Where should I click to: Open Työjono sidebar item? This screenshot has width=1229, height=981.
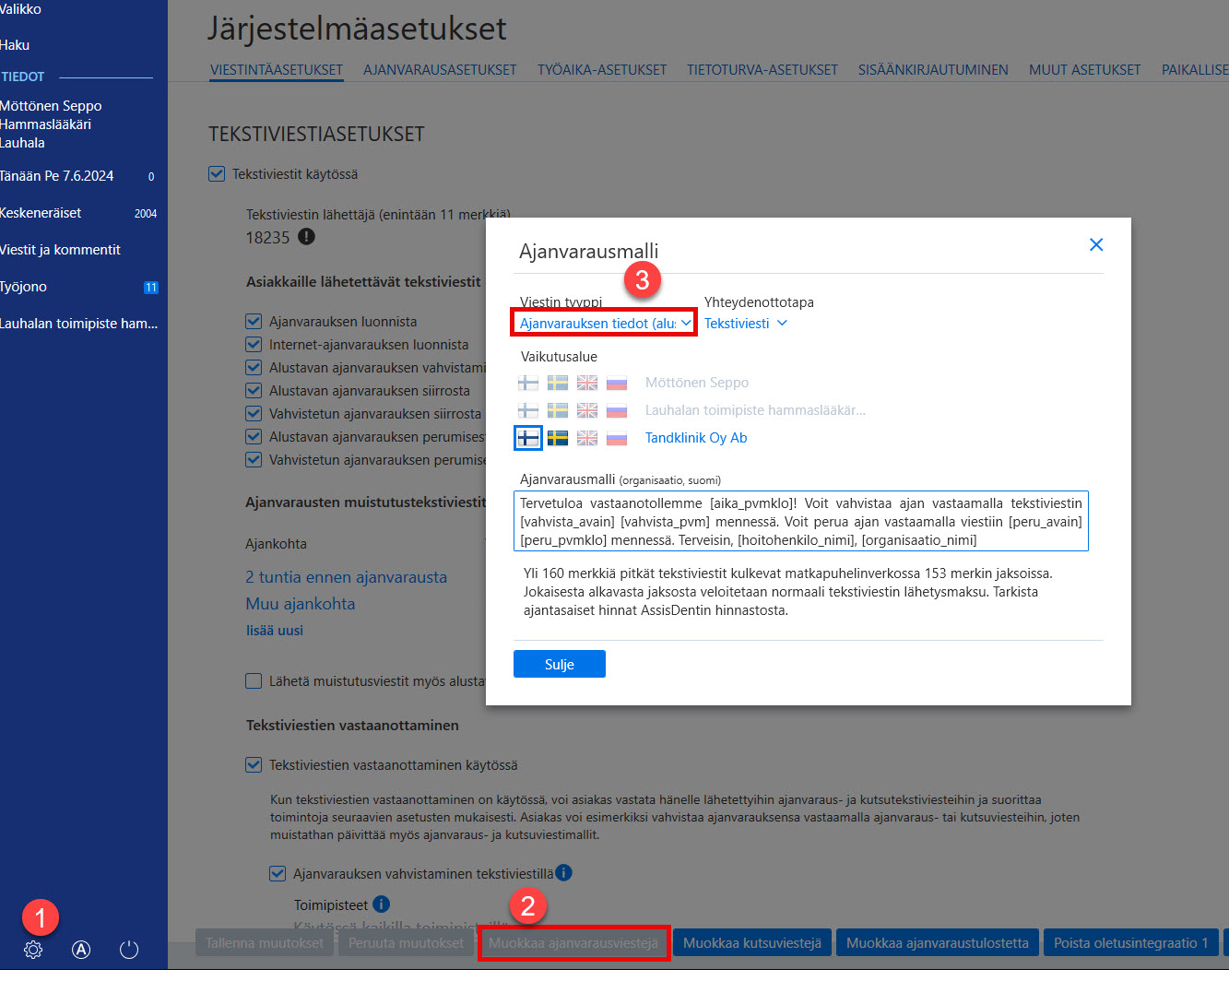pyautogui.click(x=24, y=287)
